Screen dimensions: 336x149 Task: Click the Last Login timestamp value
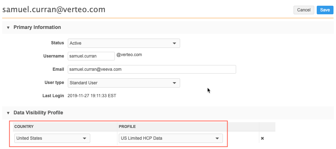[92, 96]
